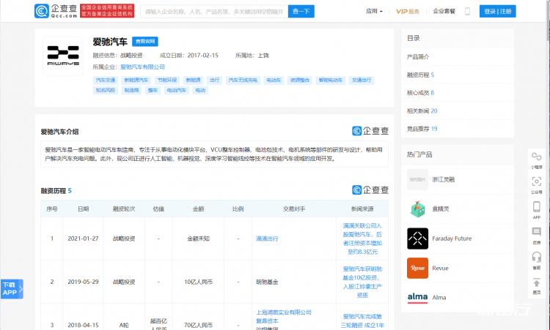Jump to 融资历程 in the directory
This screenshot has height=330, width=550.
420,75
